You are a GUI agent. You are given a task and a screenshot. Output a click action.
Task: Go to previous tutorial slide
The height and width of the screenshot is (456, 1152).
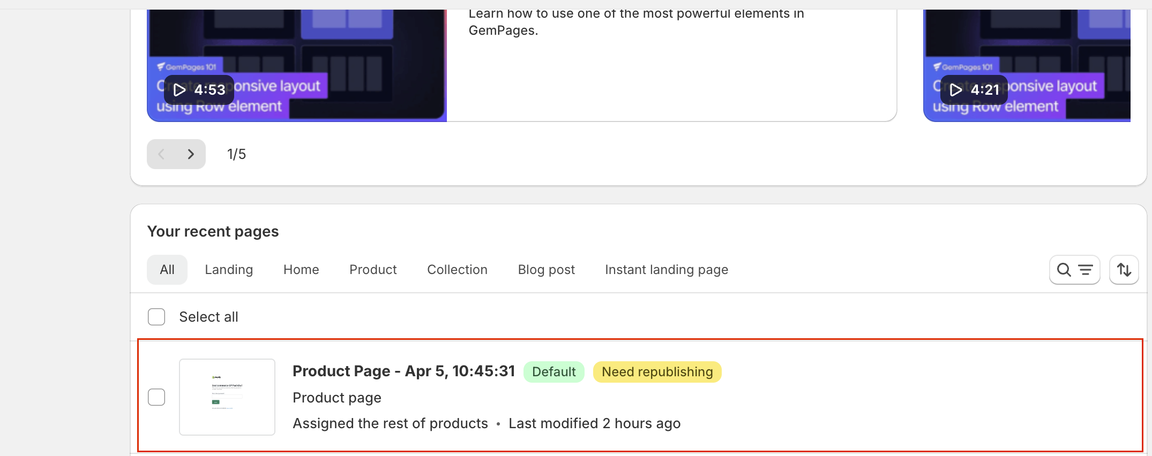[x=161, y=154]
